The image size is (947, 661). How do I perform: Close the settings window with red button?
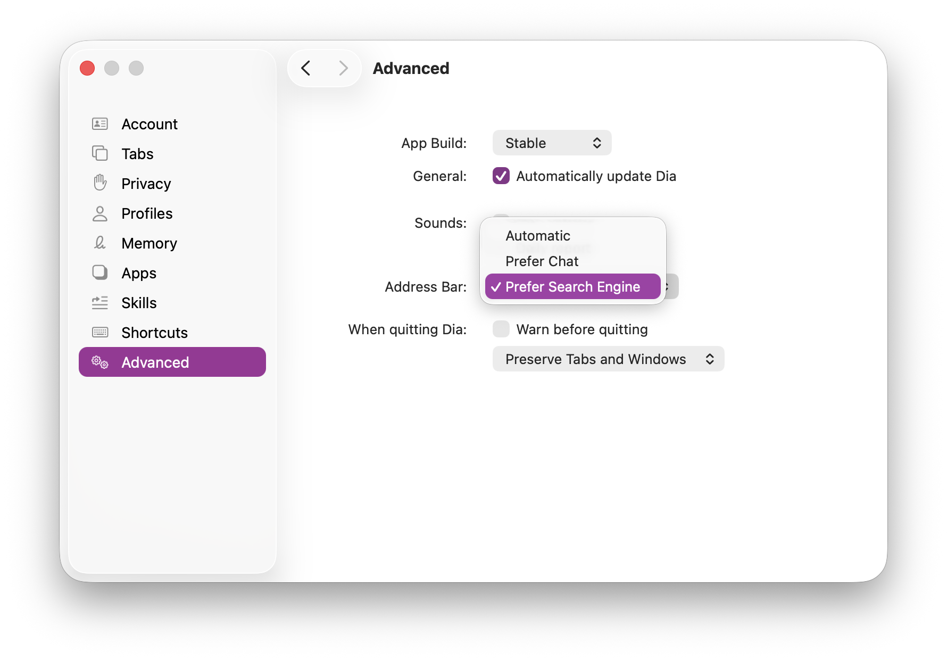click(87, 68)
